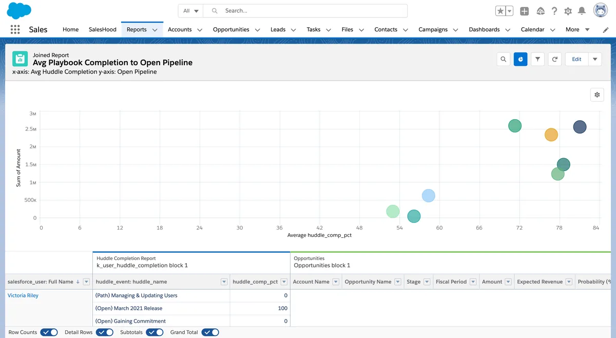The width and height of the screenshot is (616, 338).
Task: Select the orange bubble in chart
Action: [x=551, y=135]
